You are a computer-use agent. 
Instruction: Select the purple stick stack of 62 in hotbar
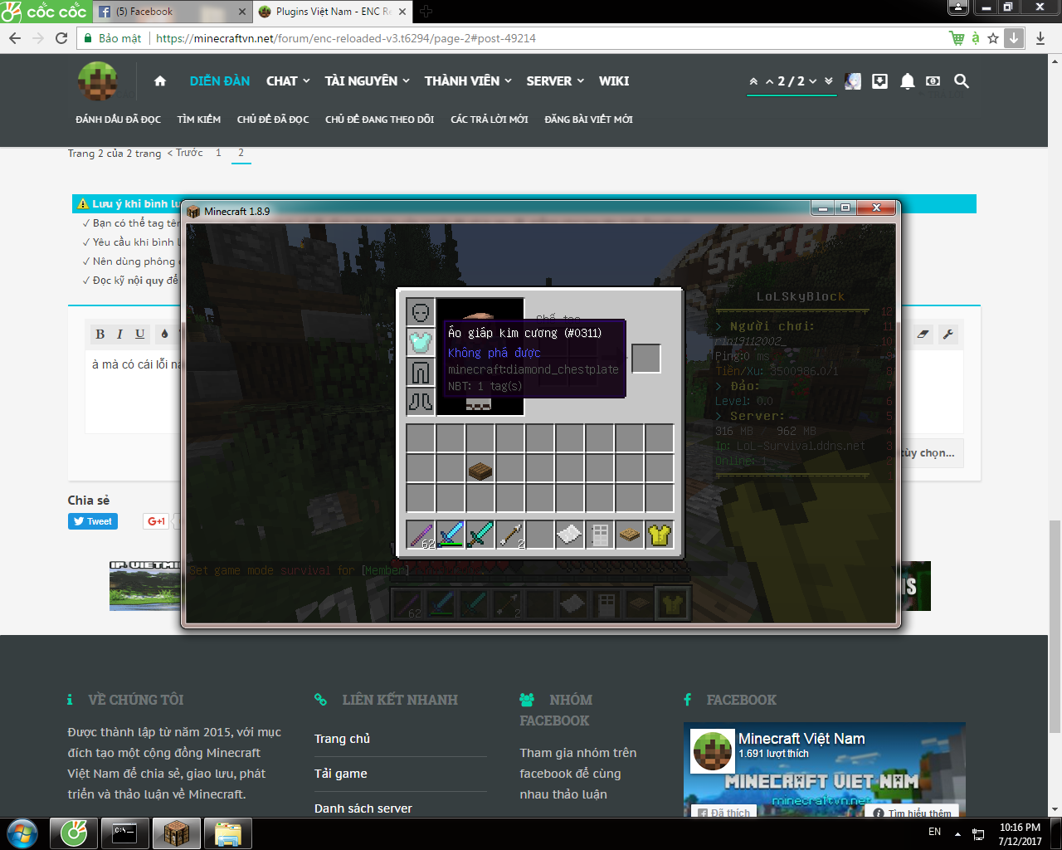pos(421,535)
